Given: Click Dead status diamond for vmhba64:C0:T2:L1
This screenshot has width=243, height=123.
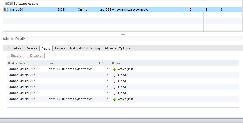Looking at the screenshot, I should [x=114, y=81].
